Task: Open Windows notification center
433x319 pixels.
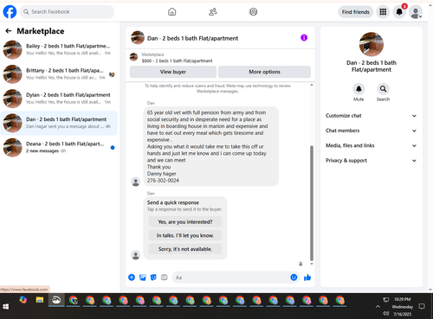Action: (422, 307)
